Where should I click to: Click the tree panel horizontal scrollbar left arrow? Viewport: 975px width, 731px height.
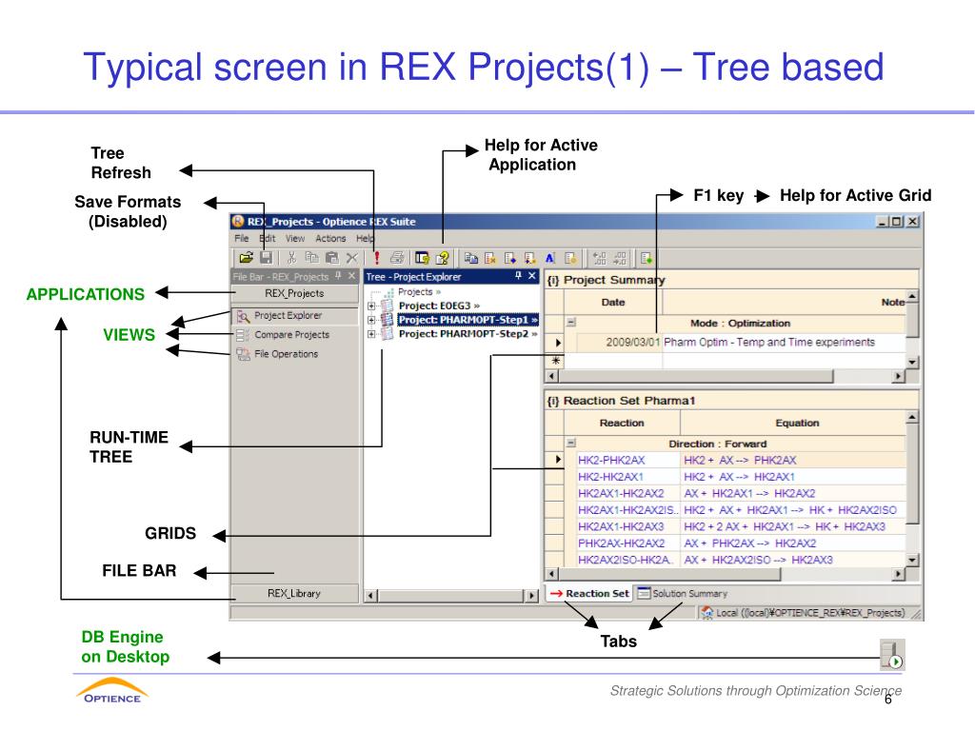point(370,596)
